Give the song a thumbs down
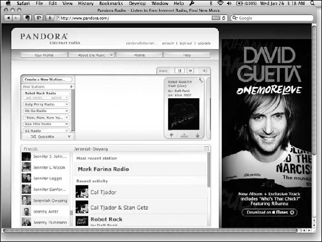 click(x=171, y=135)
